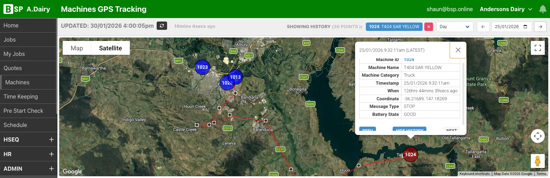This screenshot has height=178, width=550.
Task: Open map camera pan control
Action: (538, 136)
